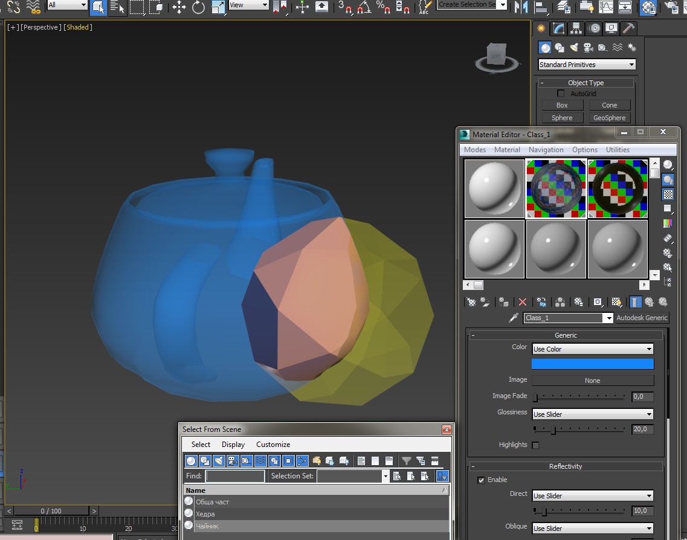The width and height of the screenshot is (687, 540).
Task: Open the Hierarchy command panel tab
Action: coord(576,28)
